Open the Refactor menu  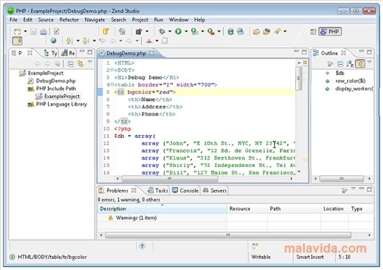[x=69, y=19]
